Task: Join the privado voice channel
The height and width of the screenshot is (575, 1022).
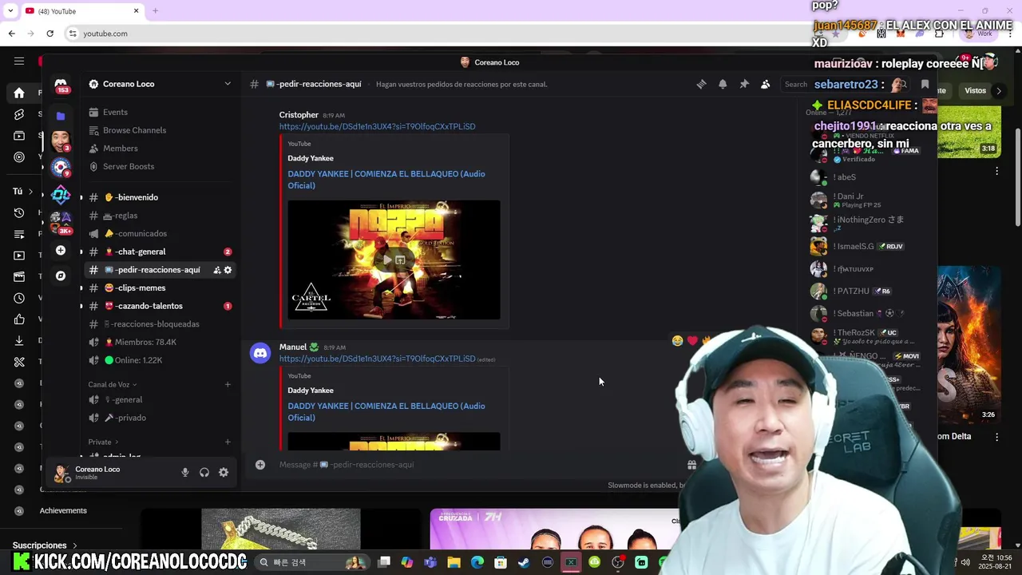Action: (160, 418)
